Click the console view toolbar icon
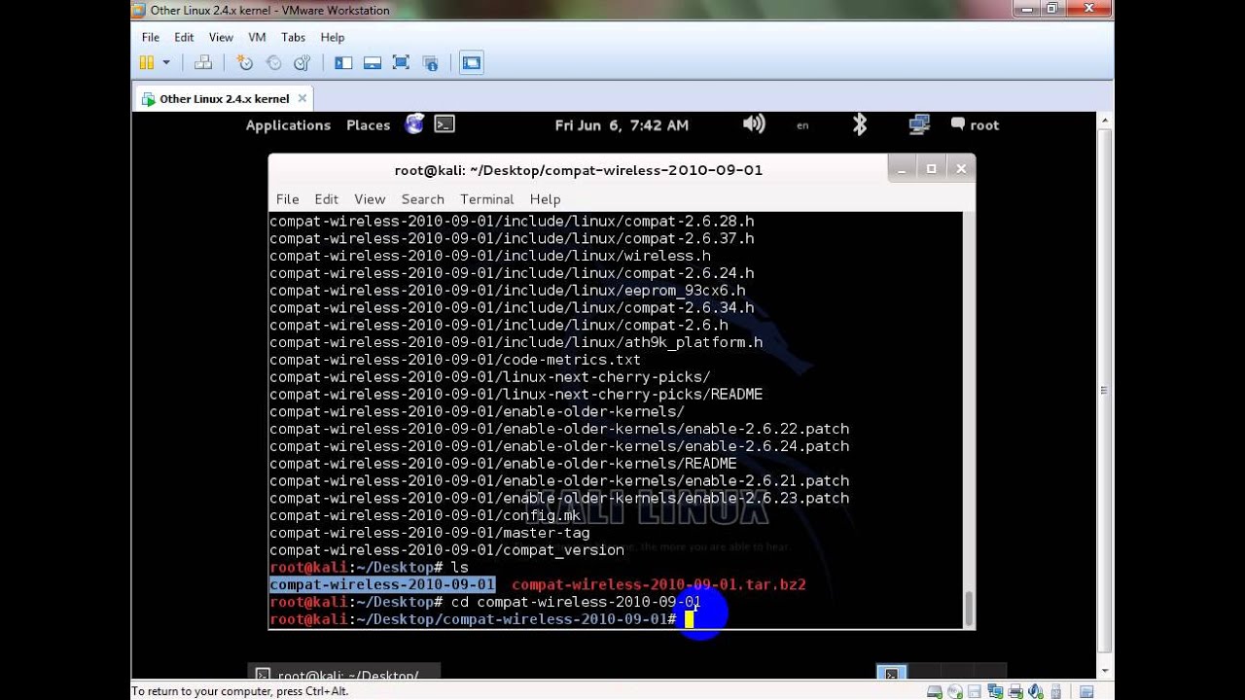The width and height of the screenshot is (1245, 700). tap(472, 62)
